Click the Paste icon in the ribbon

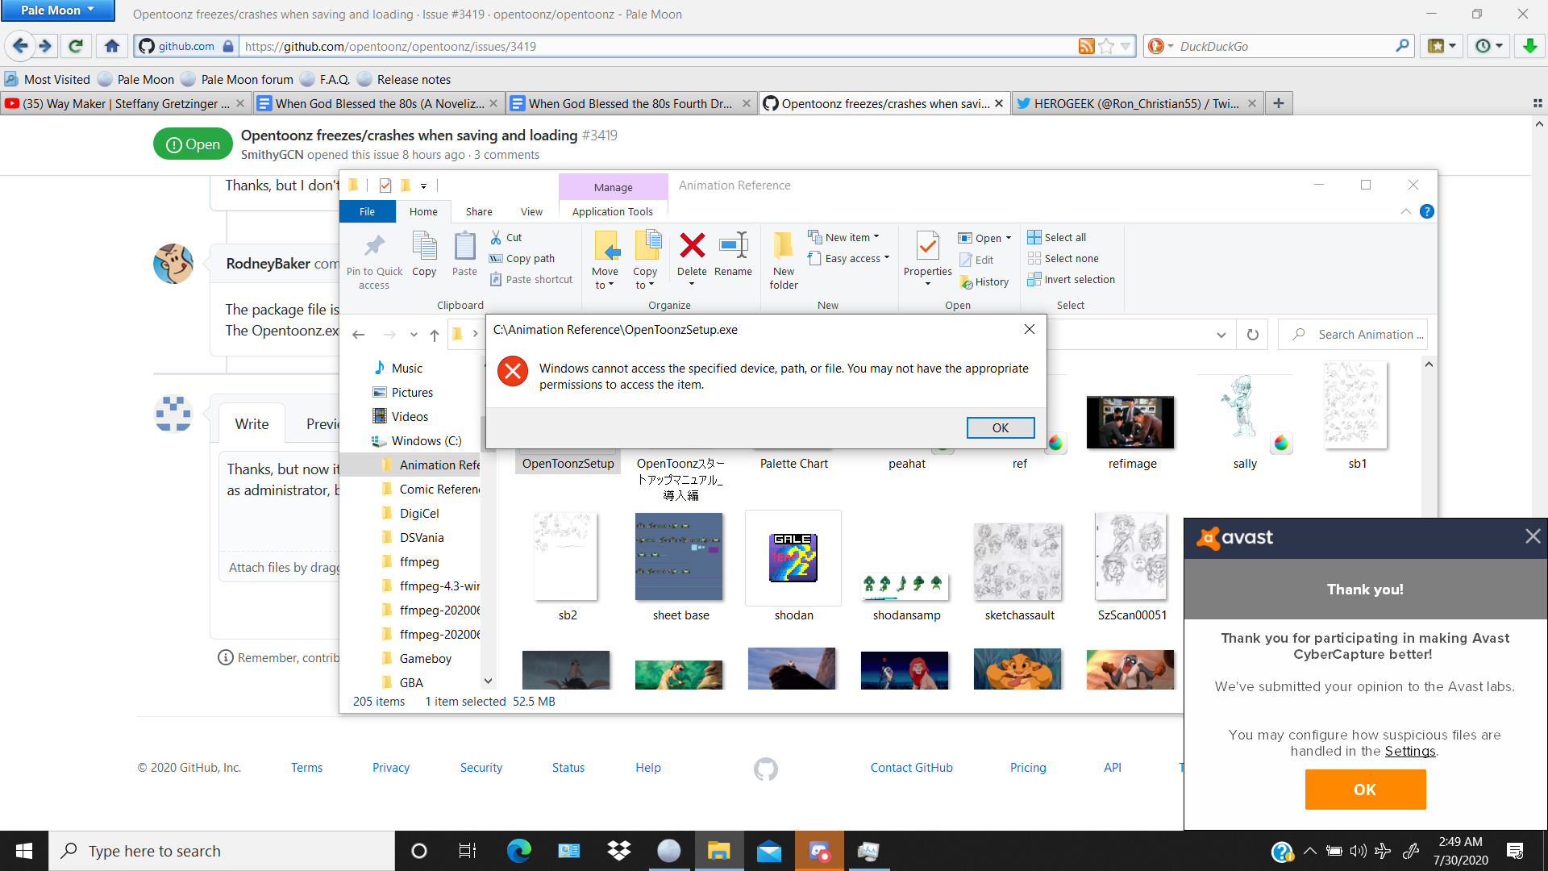(x=464, y=254)
